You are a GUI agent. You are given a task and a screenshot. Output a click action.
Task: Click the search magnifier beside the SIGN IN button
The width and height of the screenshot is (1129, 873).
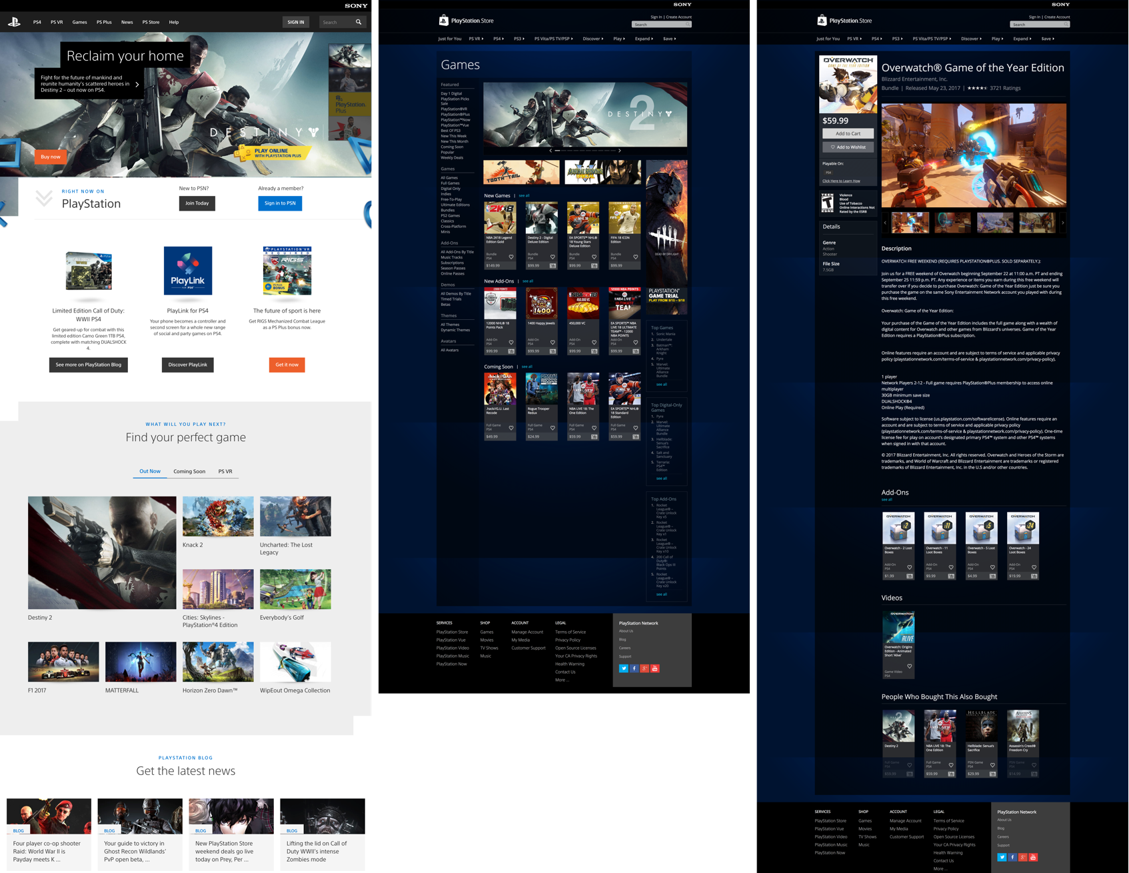[359, 22]
